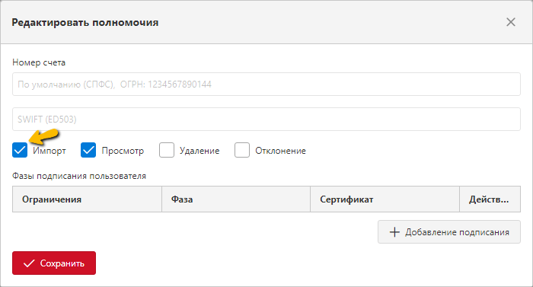
Task: Open the SWIFT (ED503) field
Action: 266,119
